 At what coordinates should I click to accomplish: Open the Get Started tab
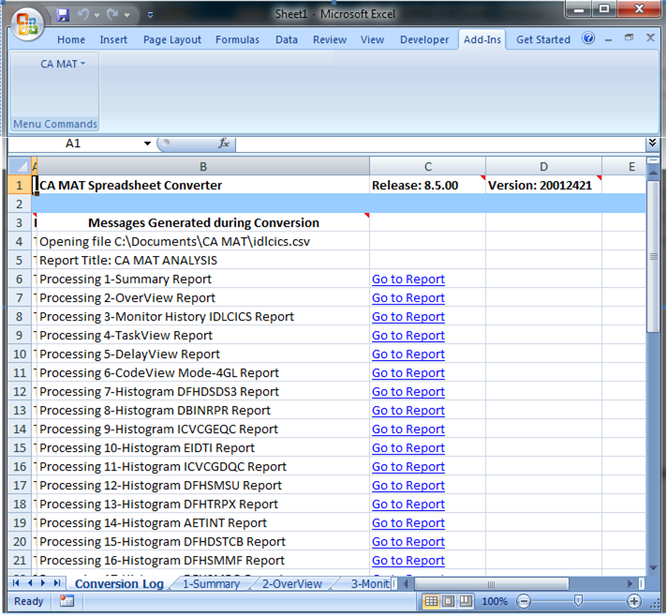543,39
